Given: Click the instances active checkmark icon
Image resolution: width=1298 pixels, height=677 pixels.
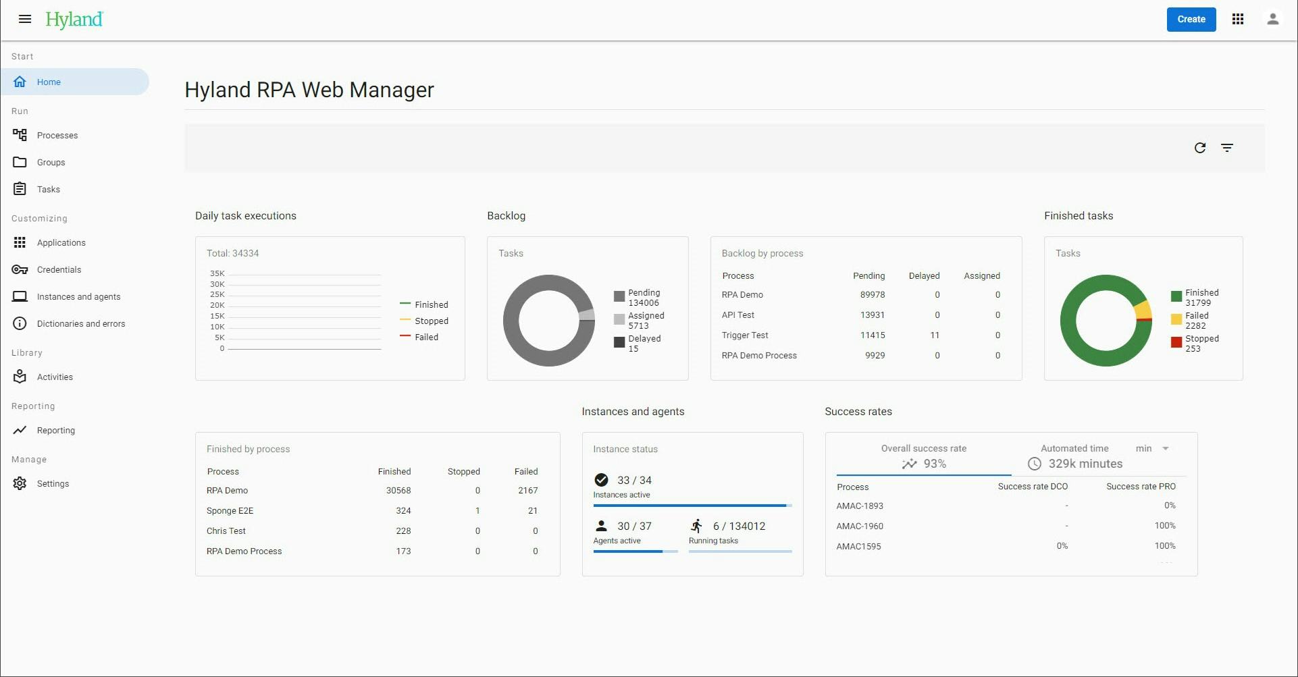Looking at the screenshot, I should pyautogui.click(x=601, y=480).
